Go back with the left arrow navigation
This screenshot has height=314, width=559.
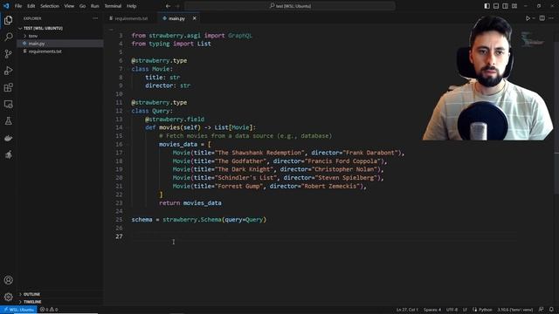click(168, 6)
